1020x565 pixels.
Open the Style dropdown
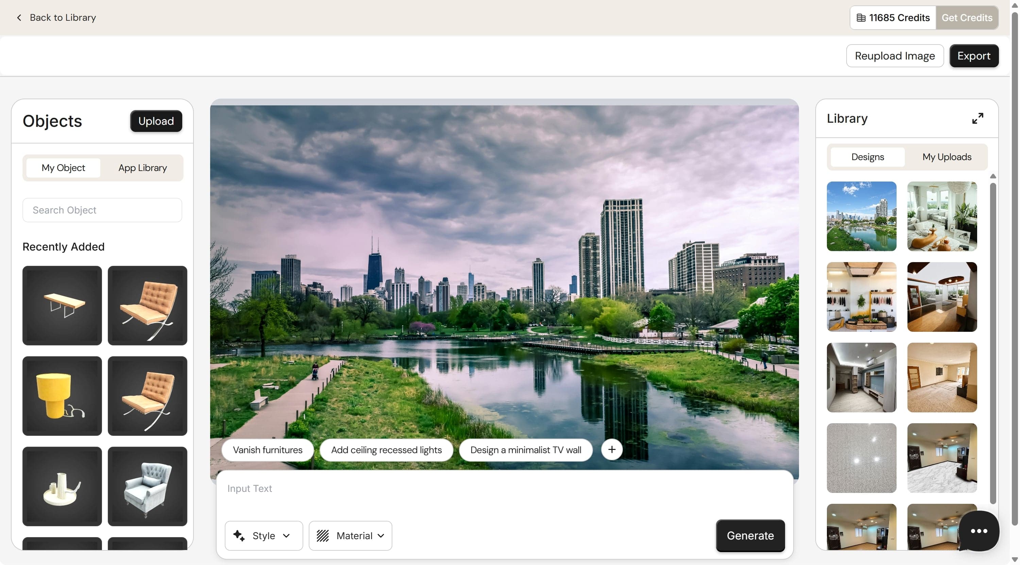264,535
